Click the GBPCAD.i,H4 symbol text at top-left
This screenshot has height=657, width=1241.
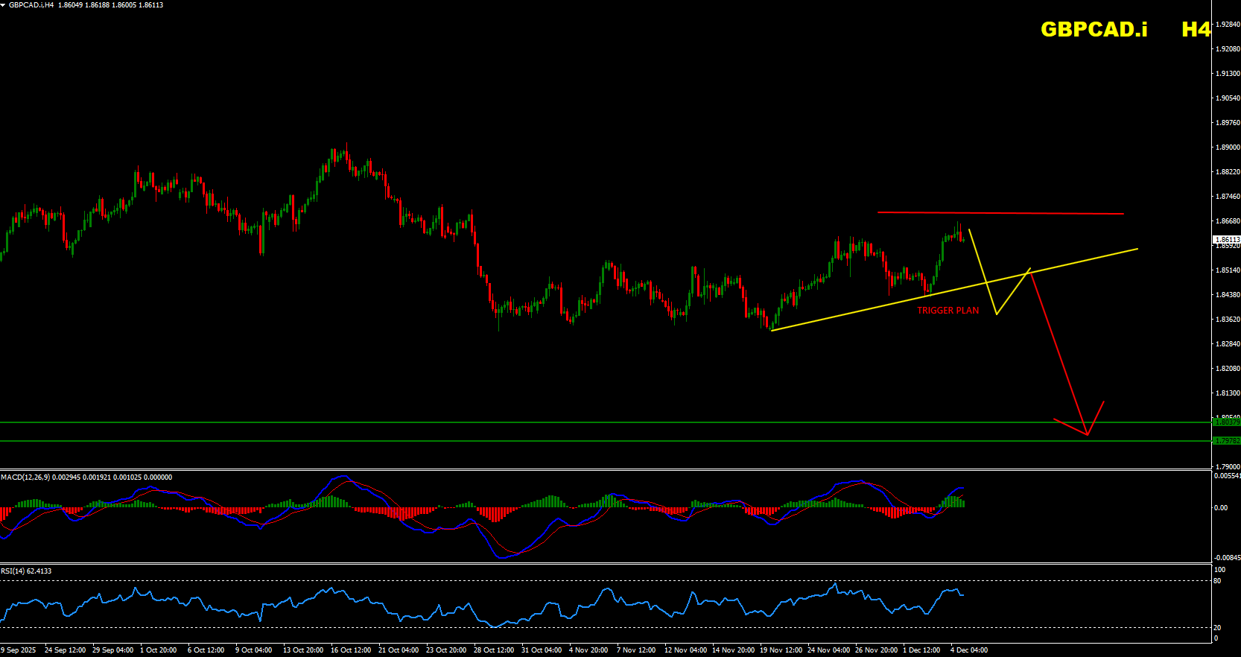(31, 5)
